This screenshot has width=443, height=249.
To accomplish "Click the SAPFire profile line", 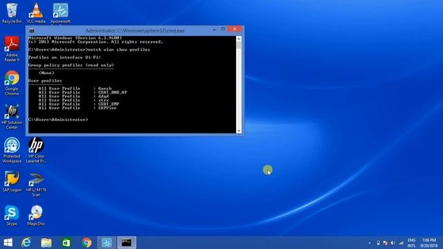I will point(78,108).
